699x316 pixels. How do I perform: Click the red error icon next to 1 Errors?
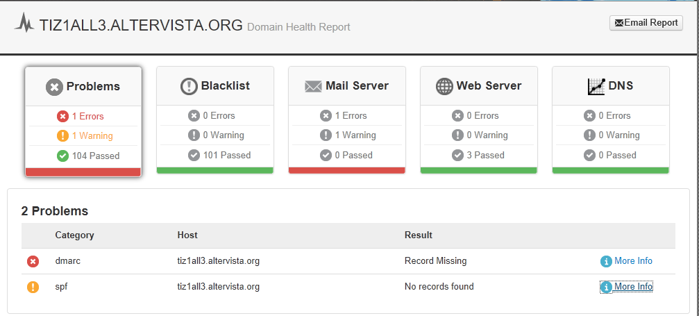pos(62,117)
